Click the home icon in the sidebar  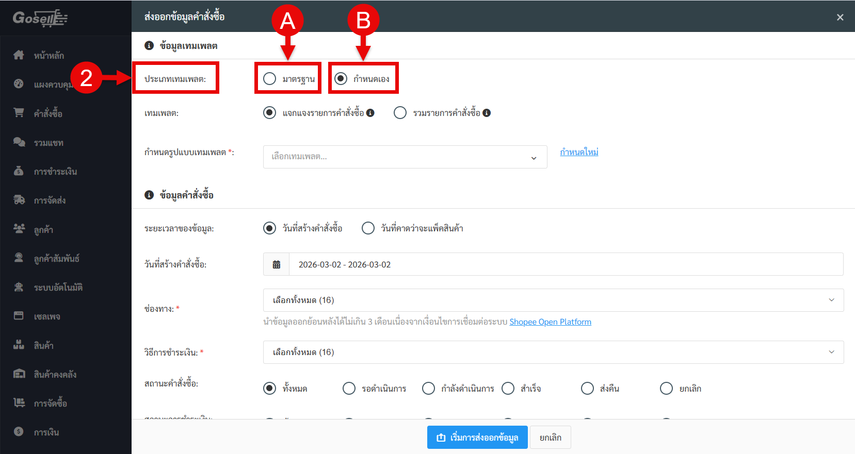coord(19,55)
